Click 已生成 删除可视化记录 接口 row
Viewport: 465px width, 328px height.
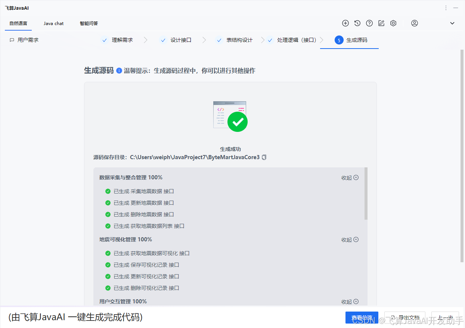(x=142, y=288)
